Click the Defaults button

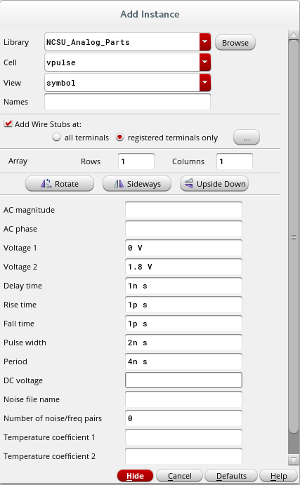(231, 476)
